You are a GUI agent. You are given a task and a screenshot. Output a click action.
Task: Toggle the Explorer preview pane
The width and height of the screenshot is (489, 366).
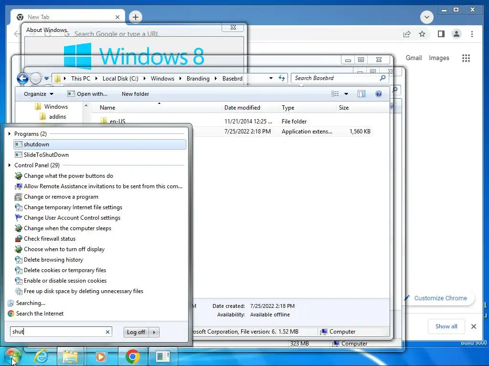click(361, 94)
